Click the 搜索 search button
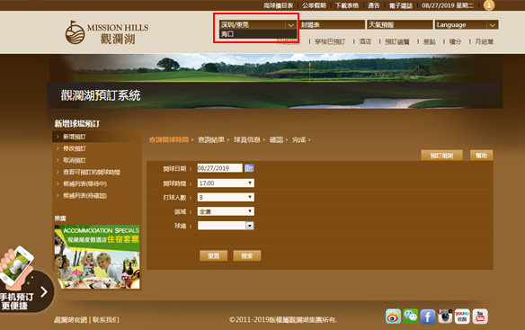This screenshot has height=330, width=525. (x=246, y=255)
